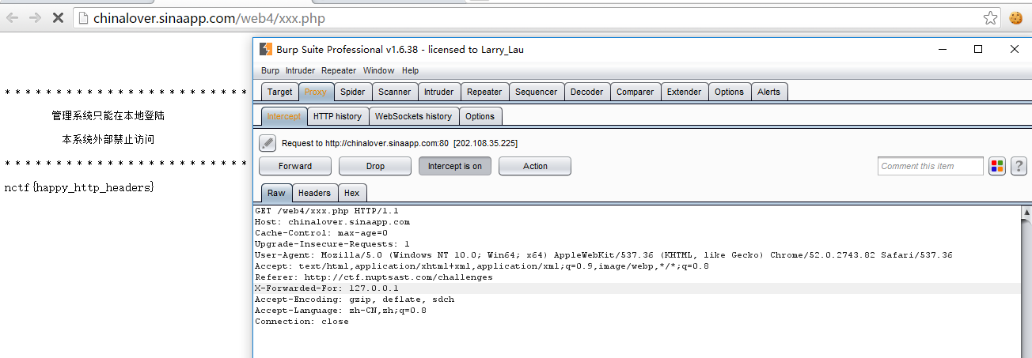
Task: Switch to the Spider tab
Action: point(353,92)
